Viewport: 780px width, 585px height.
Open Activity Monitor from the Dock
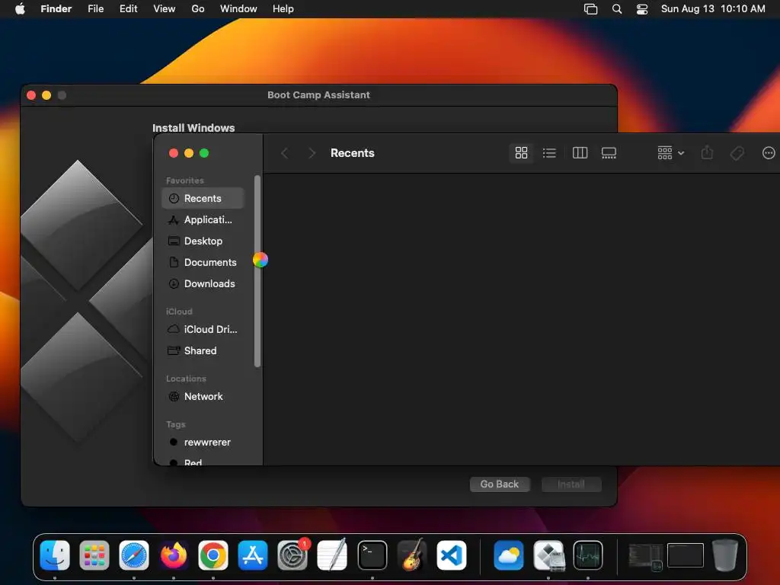588,555
